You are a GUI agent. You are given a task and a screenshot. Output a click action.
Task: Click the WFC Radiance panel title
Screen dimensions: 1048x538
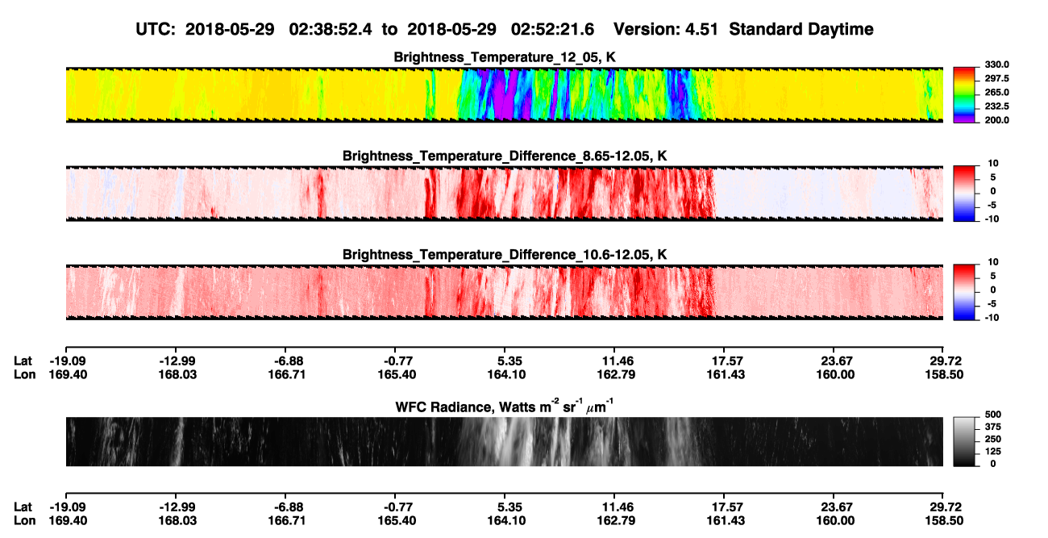point(505,407)
